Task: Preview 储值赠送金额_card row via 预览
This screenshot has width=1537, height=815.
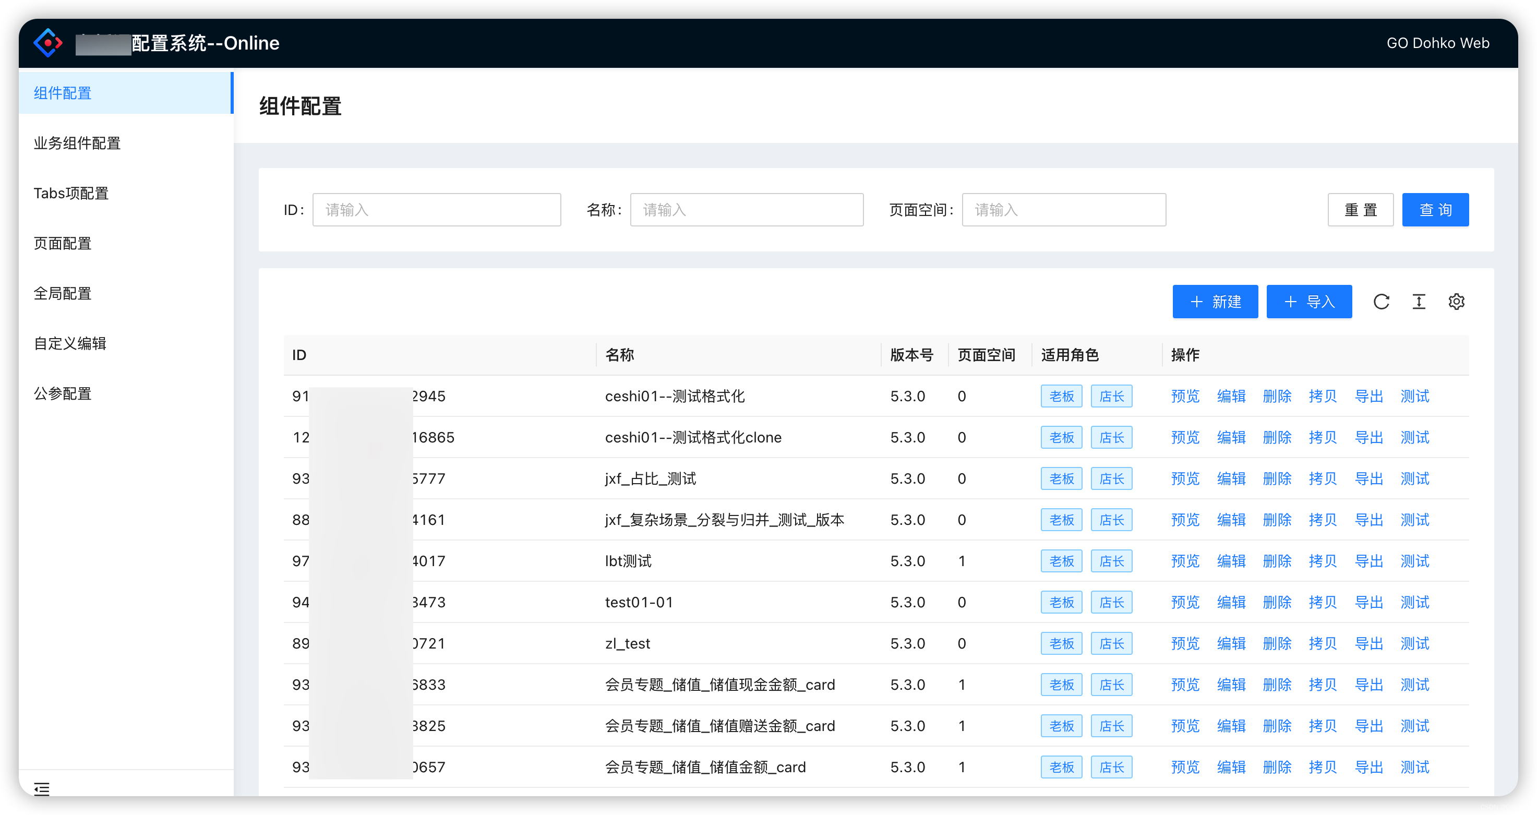Action: (x=1185, y=725)
